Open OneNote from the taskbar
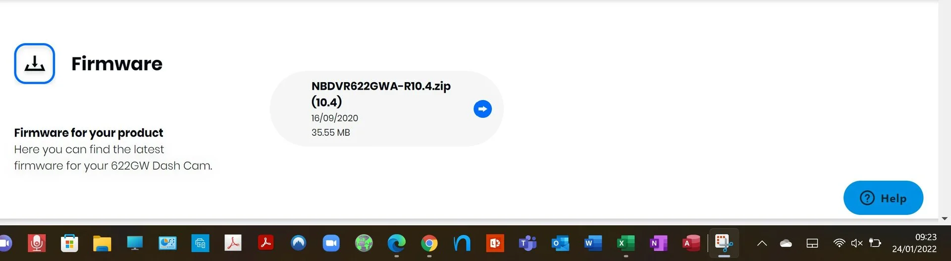Image resolution: width=951 pixels, height=261 pixels. pyautogui.click(x=658, y=243)
